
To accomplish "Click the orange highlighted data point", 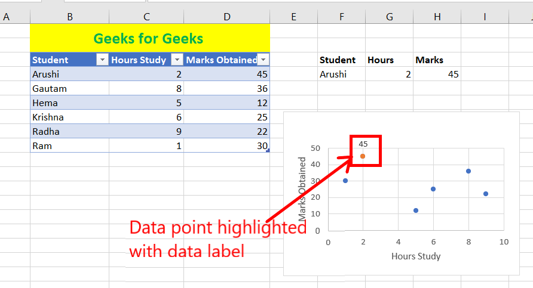I will (363, 156).
